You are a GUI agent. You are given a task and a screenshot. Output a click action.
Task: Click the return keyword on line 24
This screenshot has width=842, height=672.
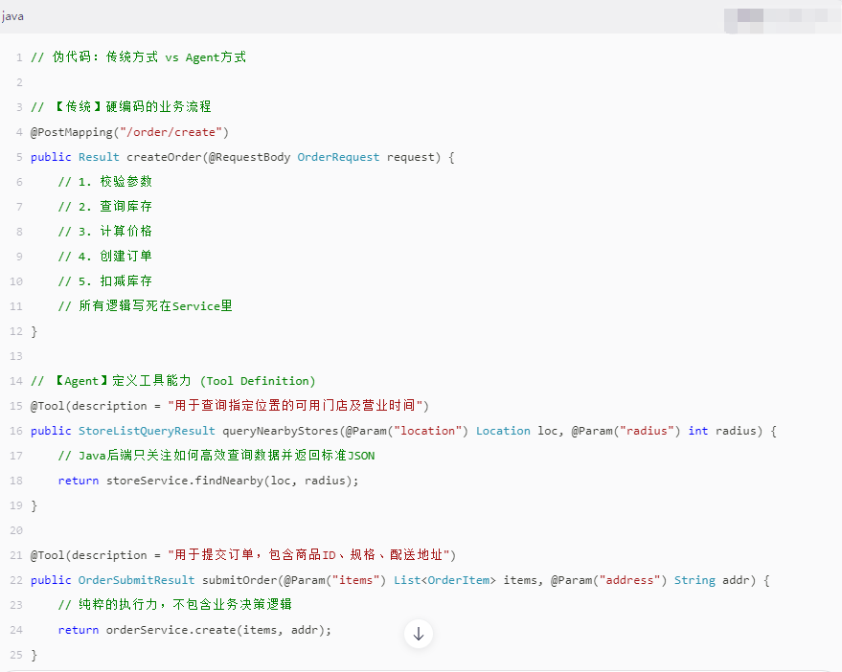[x=79, y=630]
